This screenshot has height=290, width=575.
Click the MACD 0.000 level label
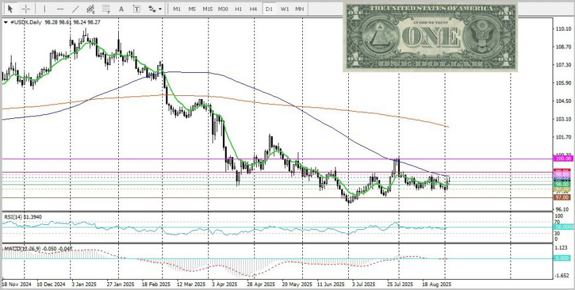click(x=562, y=258)
